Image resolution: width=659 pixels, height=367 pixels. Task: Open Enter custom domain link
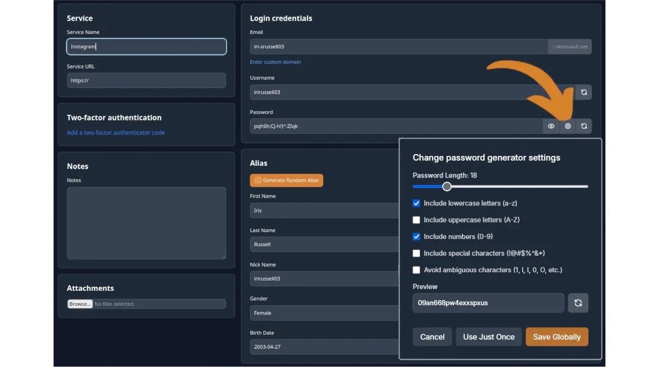tap(275, 62)
